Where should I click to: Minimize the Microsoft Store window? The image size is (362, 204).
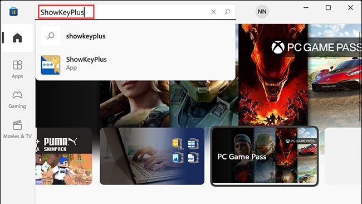point(306,8)
